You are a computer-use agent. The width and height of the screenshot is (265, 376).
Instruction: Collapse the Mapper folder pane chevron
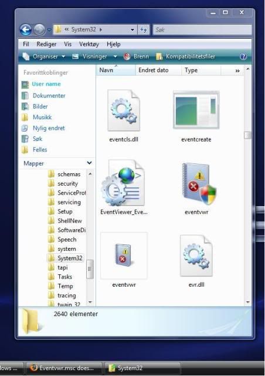click(x=89, y=163)
